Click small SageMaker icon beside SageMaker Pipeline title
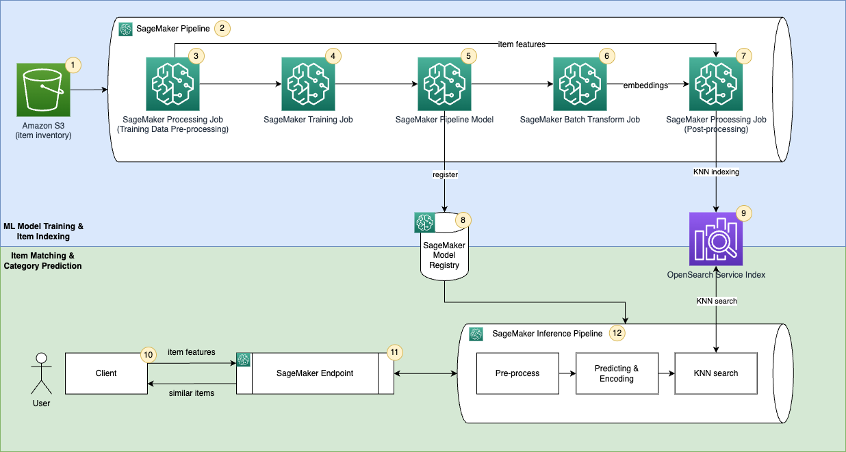This screenshot has width=846, height=452. 125,29
